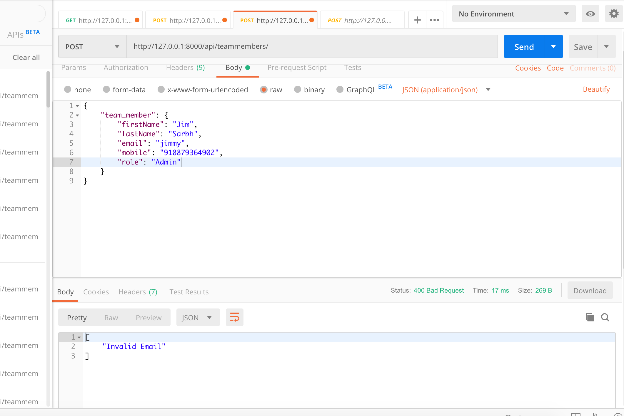The height and width of the screenshot is (416, 624).
Task: Search the response with the magnifier icon
Action: (605, 317)
